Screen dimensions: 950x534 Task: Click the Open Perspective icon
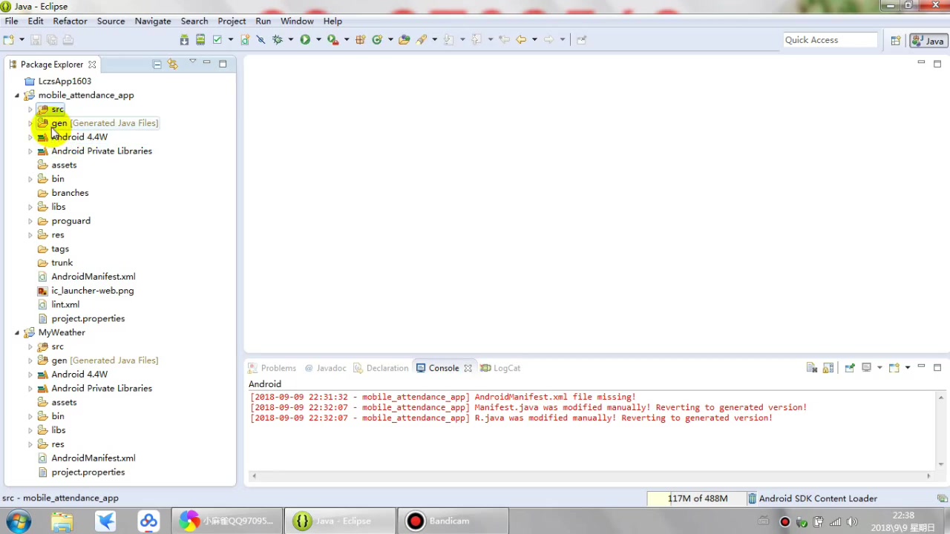click(896, 41)
